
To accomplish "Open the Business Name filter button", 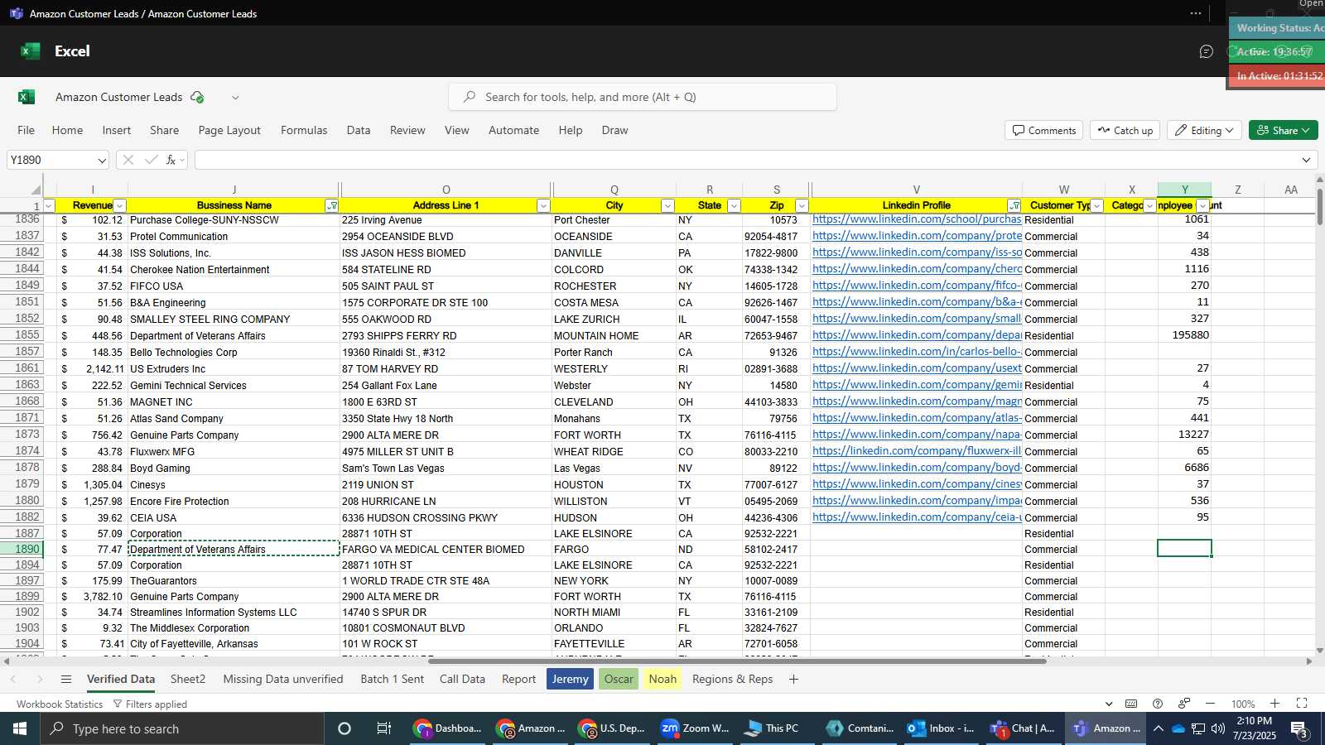I will (x=332, y=205).
